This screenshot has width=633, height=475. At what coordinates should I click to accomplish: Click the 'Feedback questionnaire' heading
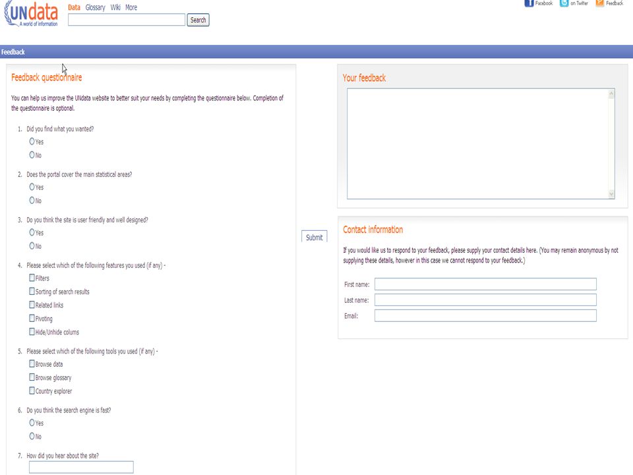point(46,78)
